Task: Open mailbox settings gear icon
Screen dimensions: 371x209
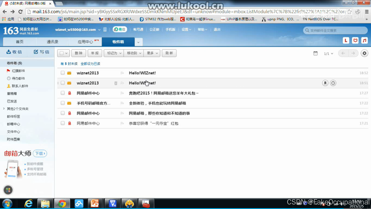Action: 364,53
